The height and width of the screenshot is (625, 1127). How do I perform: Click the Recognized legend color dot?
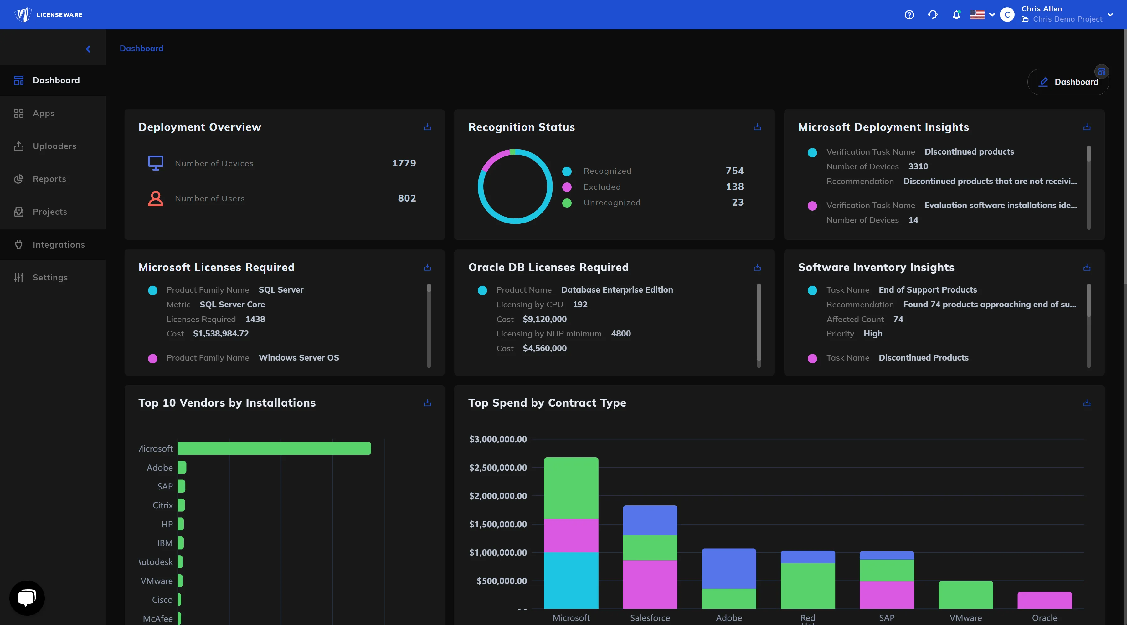pyautogui.click(x=567, y=171)
